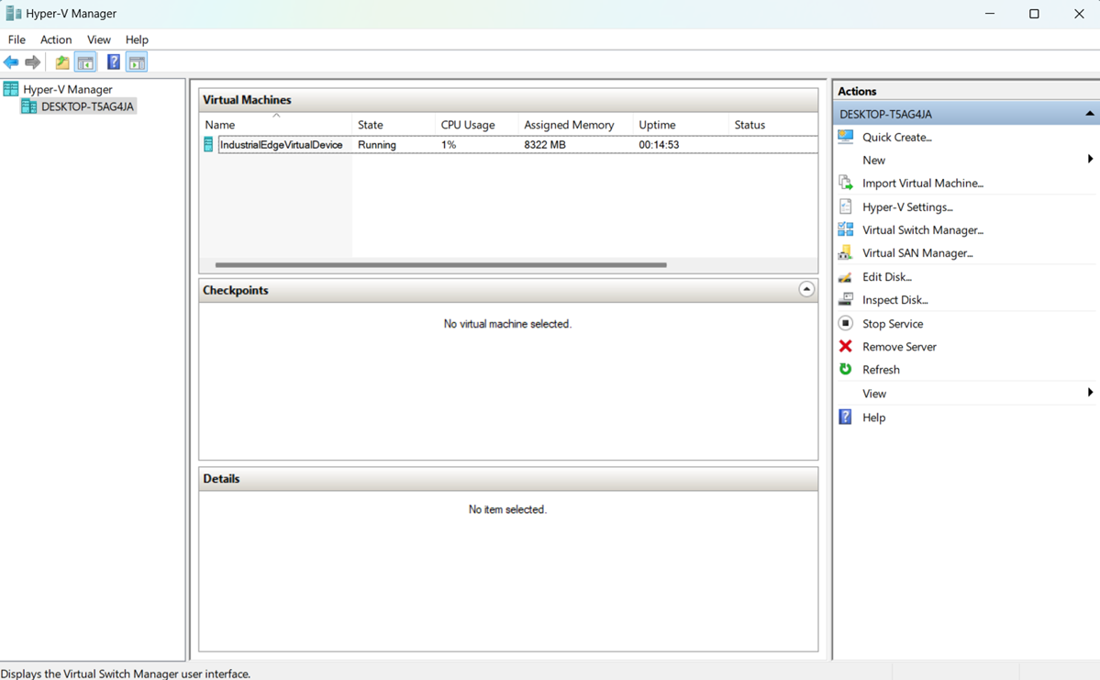Collapse the Checkpoints section
1100x680 pixels.
click(806, 289)
